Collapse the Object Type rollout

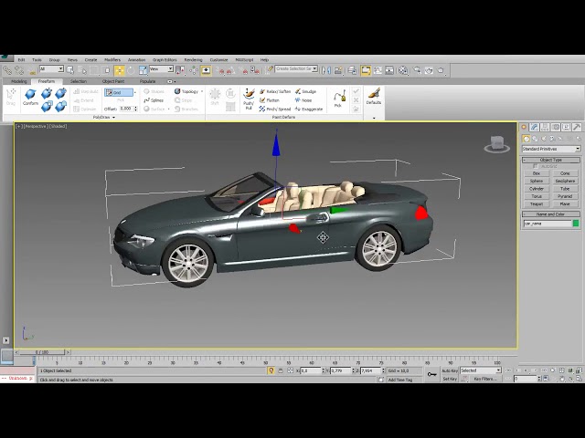pos(550,160)
